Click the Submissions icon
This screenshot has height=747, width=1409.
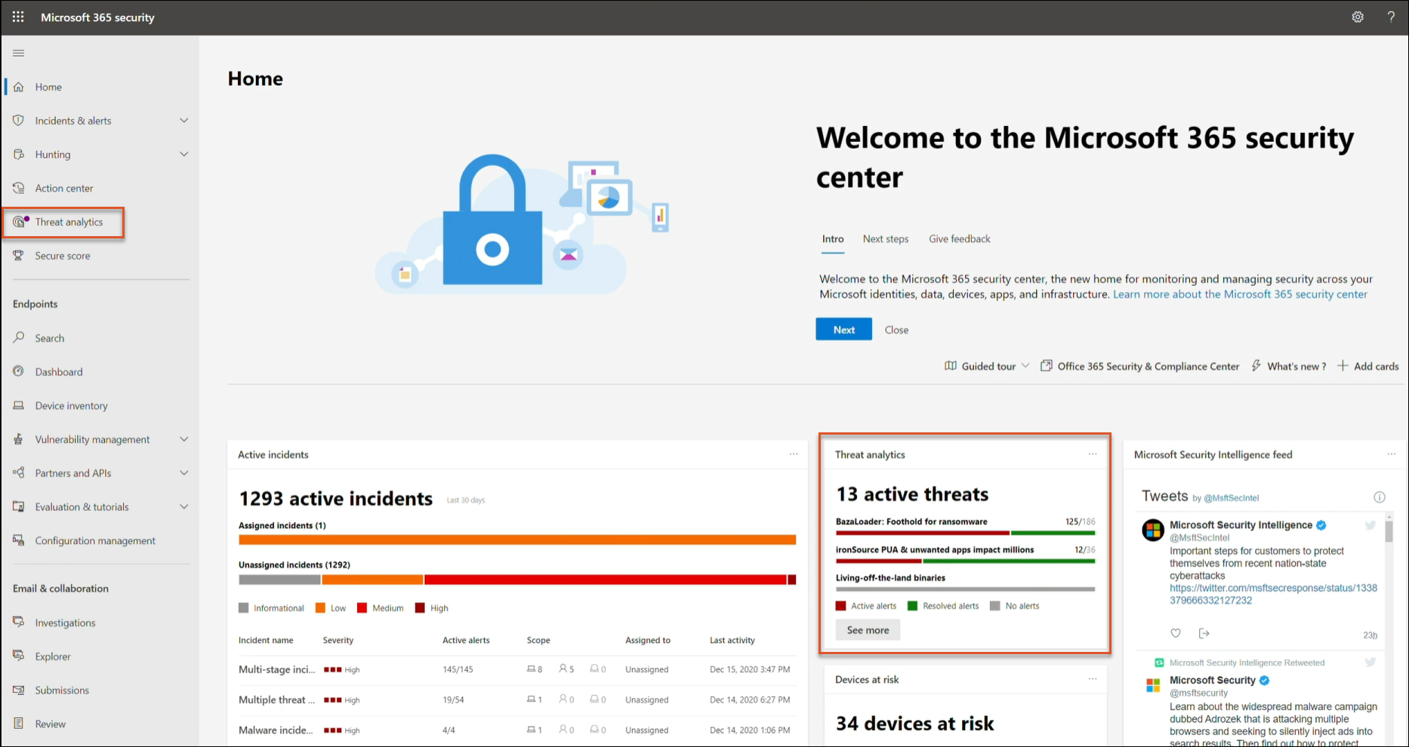point(19,690)
